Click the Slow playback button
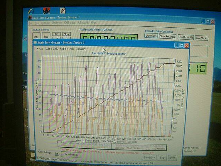The width and height of the screenshot is (221, 166). 66,34
